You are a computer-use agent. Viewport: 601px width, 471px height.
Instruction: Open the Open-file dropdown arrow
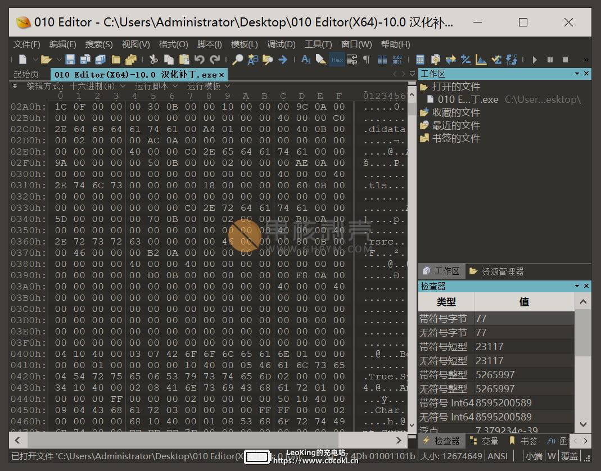click(x=58, y=60)
